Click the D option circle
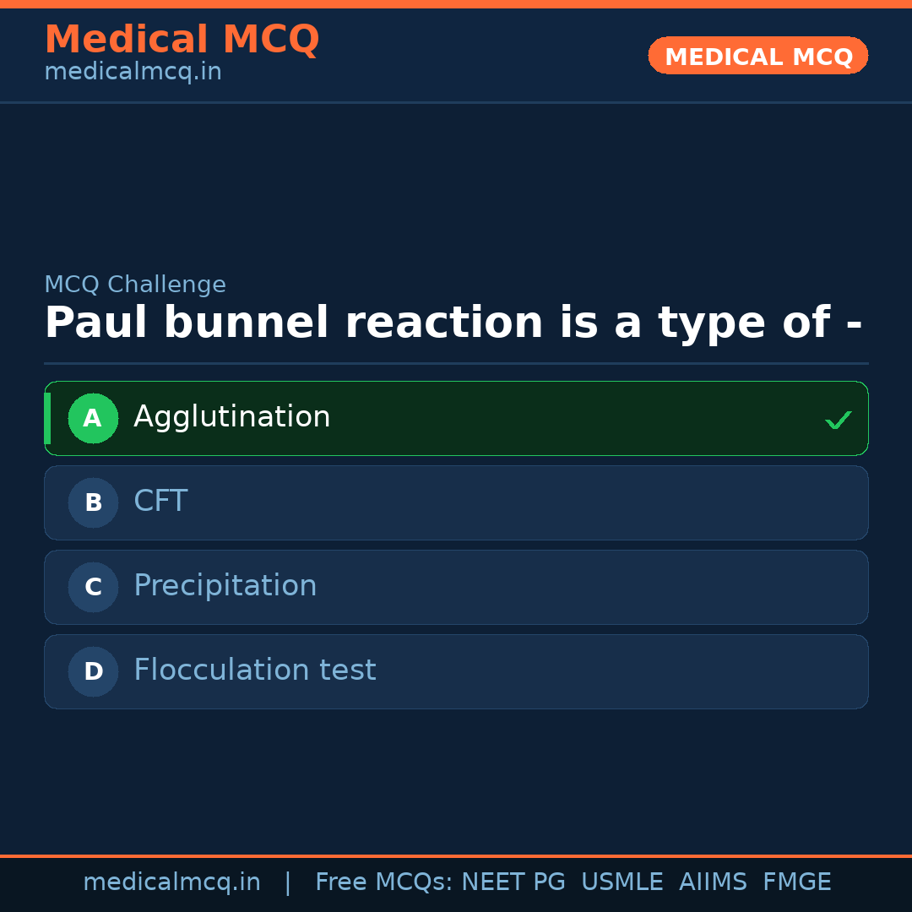Image resolution: width=912 pixels, height=912 pixels. [x=93, y=671]
